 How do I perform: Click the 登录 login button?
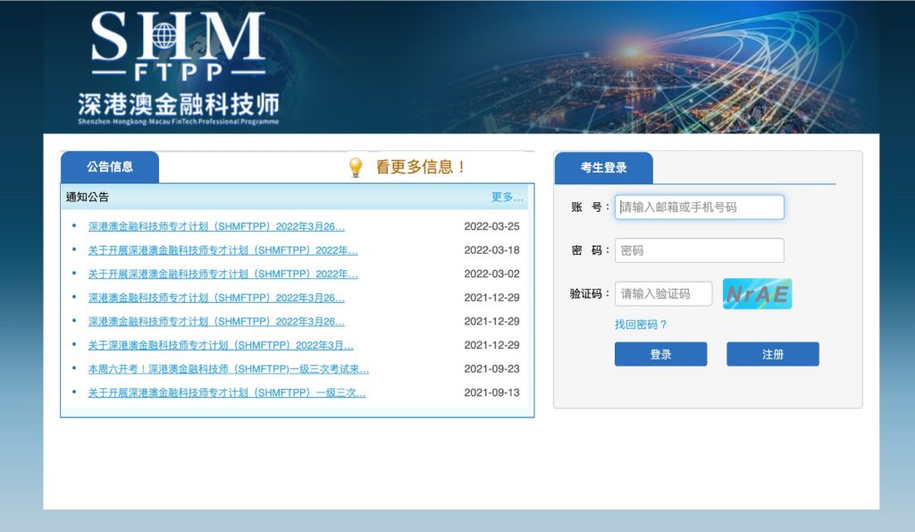[660, 354]
